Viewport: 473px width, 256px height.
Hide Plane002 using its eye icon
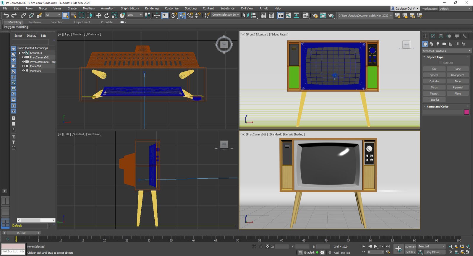pos(23,71)
